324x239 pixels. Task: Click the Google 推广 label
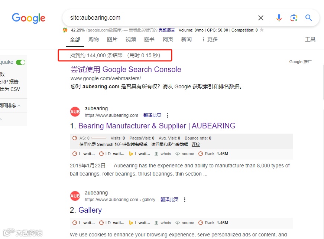pyautogui.click(x=301, y=62)
